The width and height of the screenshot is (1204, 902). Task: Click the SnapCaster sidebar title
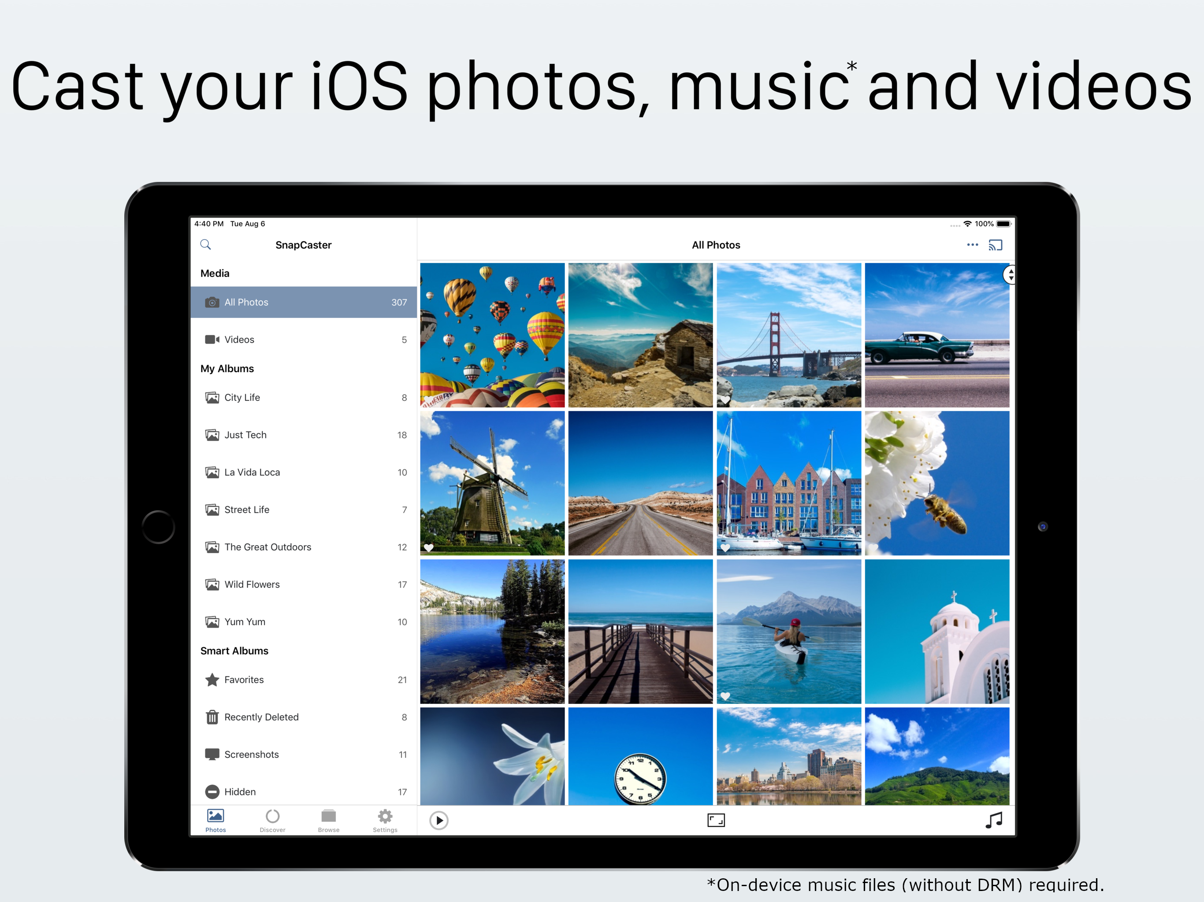tap(303, 245)
